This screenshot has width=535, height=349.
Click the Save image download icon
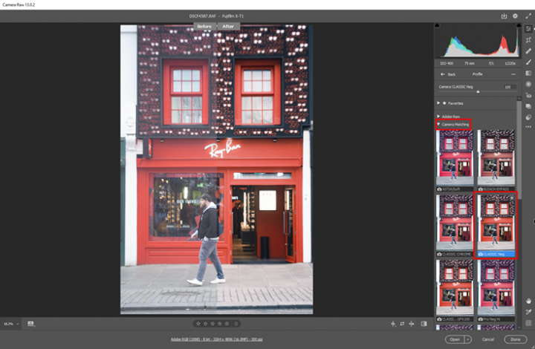pyautogui.click(x=504, y=16)
